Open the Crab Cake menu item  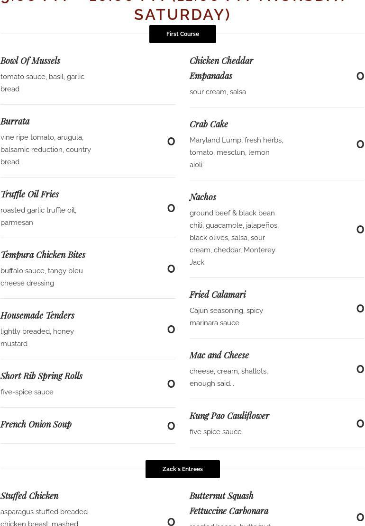click(x=209, y=124)
